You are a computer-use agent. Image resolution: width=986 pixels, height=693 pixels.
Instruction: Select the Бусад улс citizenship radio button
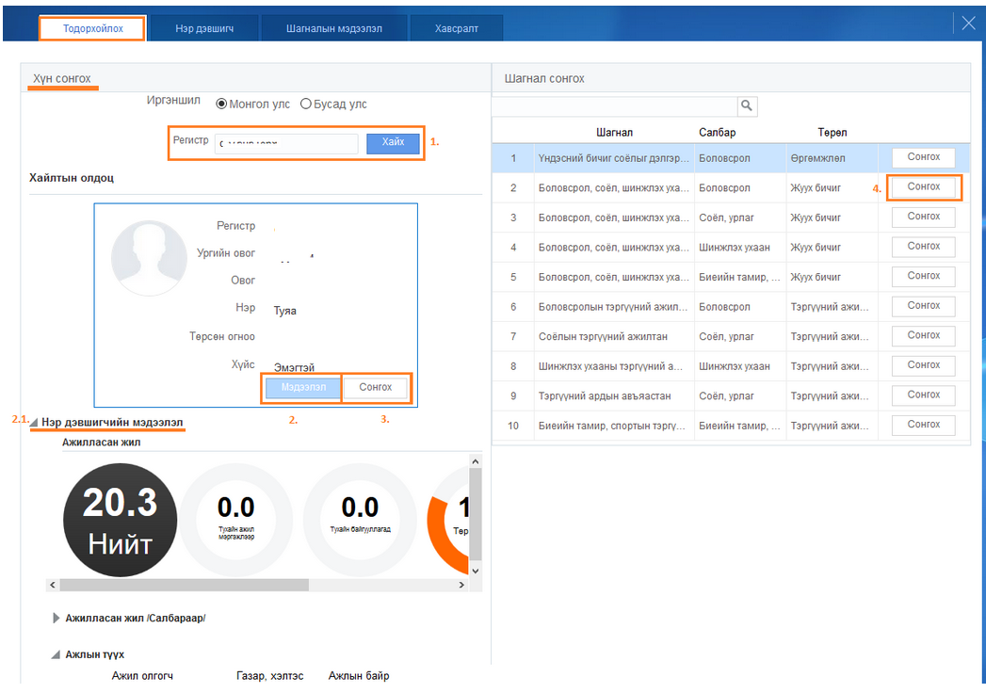pos(306,104)
